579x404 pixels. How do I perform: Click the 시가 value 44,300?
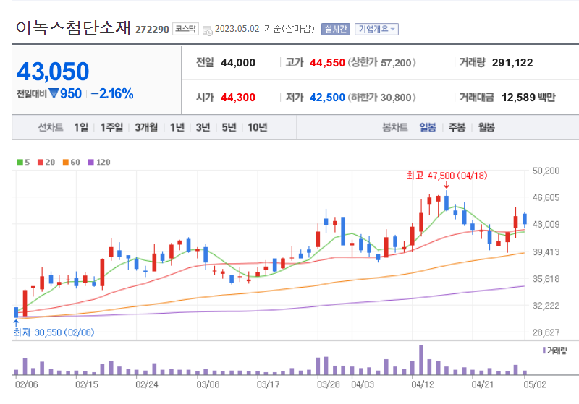[238, 98]
